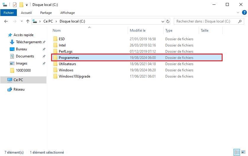Open Images in the sidebar
The height and width of the screenshot is (156, 248).
[x=22, y=63]
